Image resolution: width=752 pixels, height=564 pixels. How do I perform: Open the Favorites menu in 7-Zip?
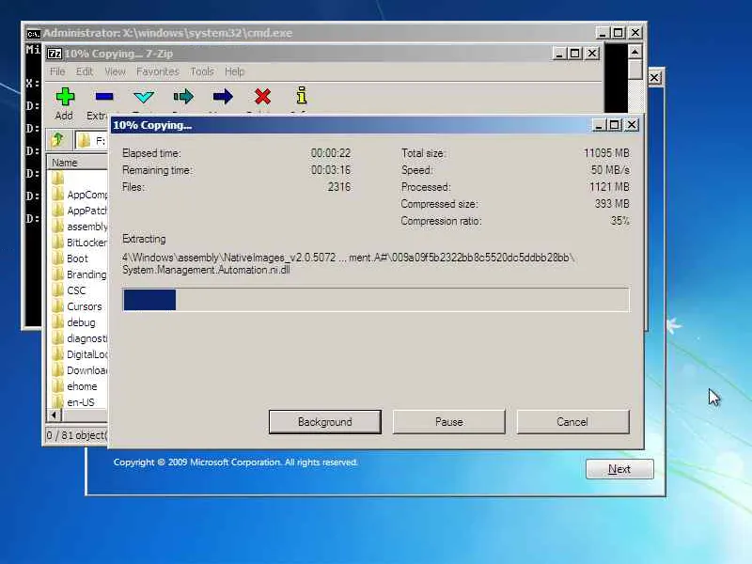pyautogui.click(x=158, y=71)
